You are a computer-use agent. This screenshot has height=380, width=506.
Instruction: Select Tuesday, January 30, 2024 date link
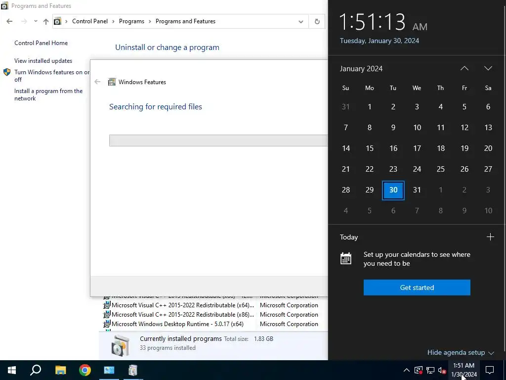379,41
